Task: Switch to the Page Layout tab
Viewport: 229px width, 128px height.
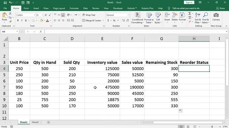Action: click(59, 8)
